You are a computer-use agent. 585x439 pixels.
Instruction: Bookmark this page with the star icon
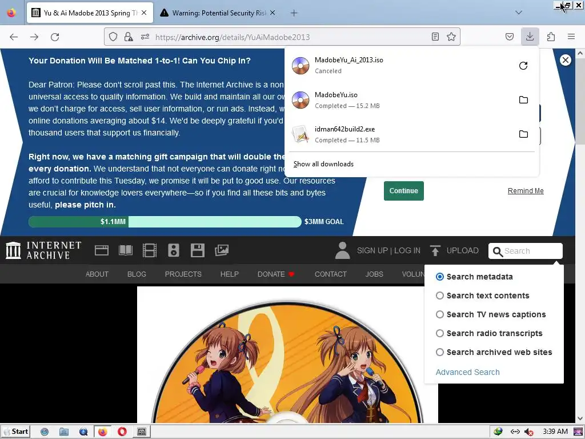[x=451, y=37]
